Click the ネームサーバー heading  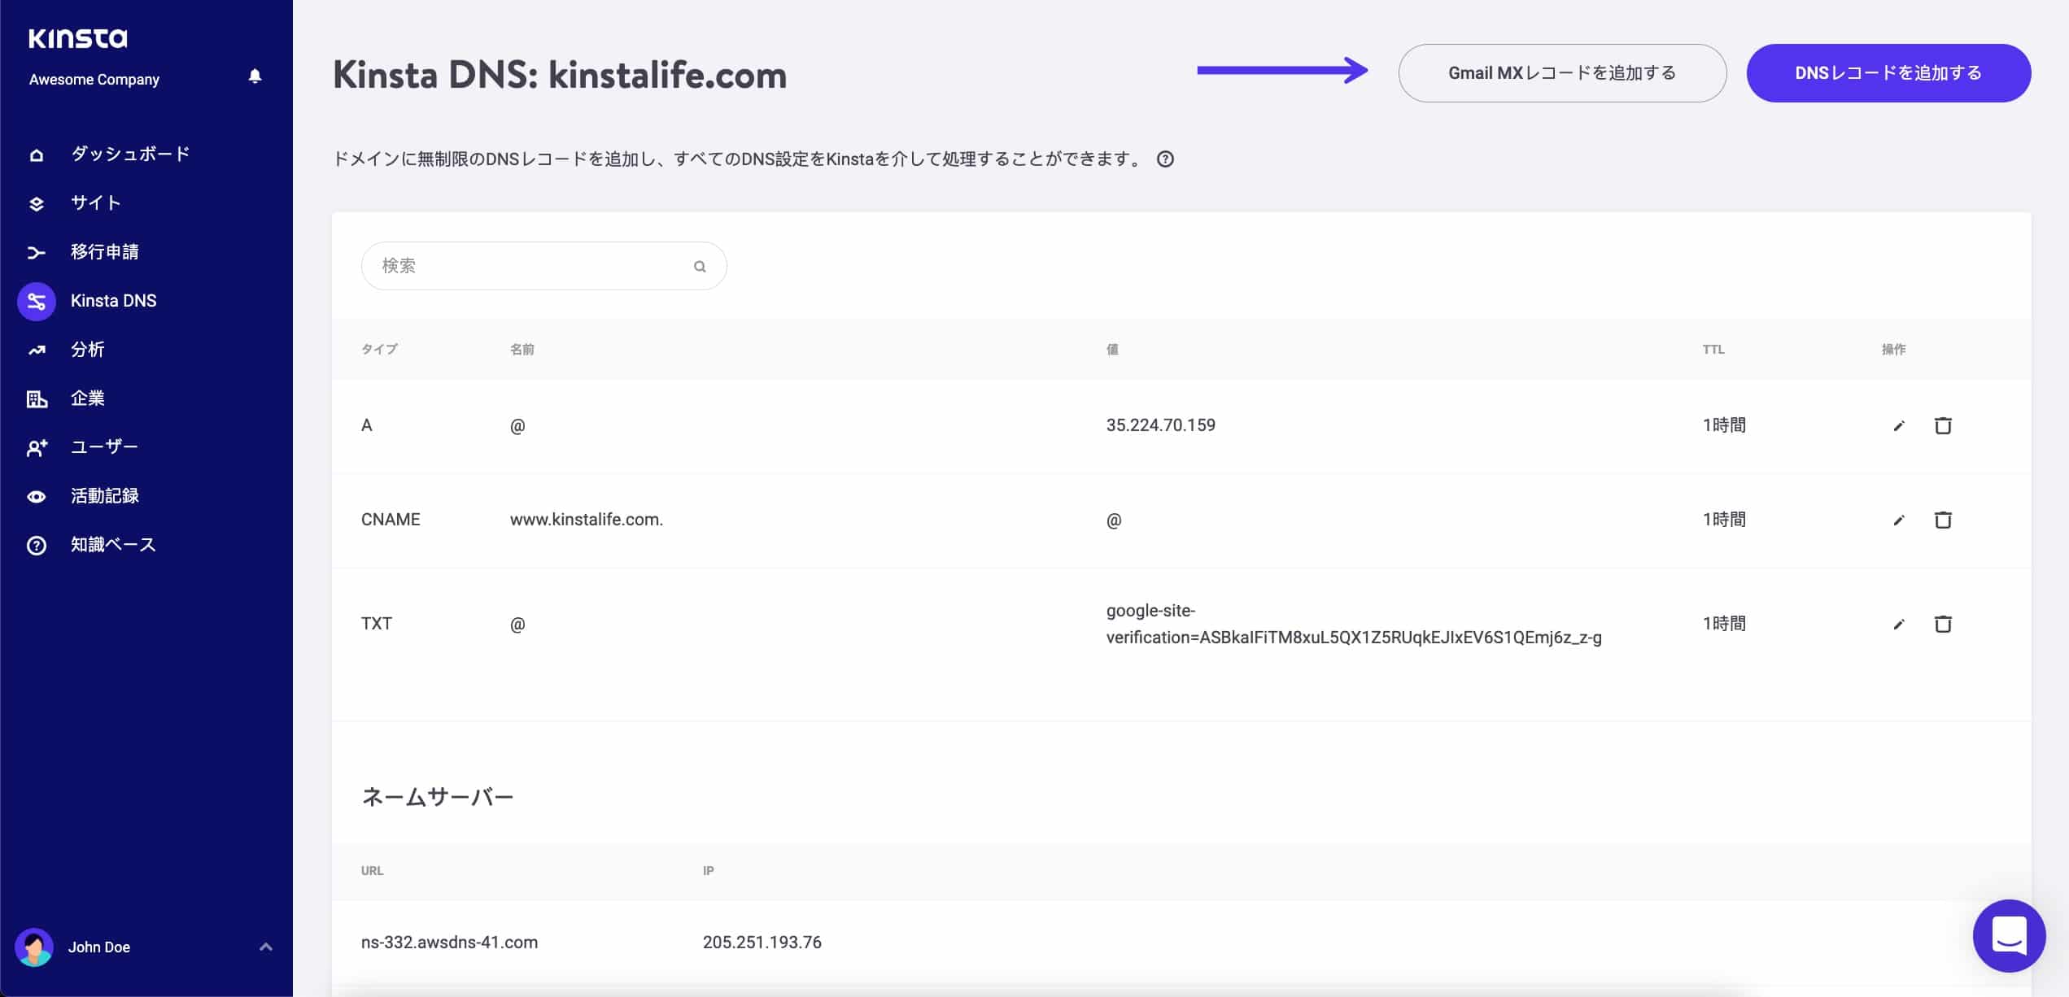[x=437, y=797]
